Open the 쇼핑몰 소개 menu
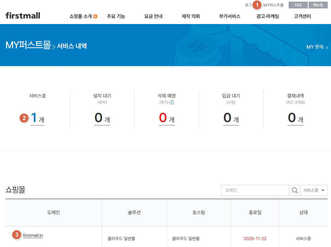Image resolution: width=331 pixels, height=247 pixels. tap(81, 16)
